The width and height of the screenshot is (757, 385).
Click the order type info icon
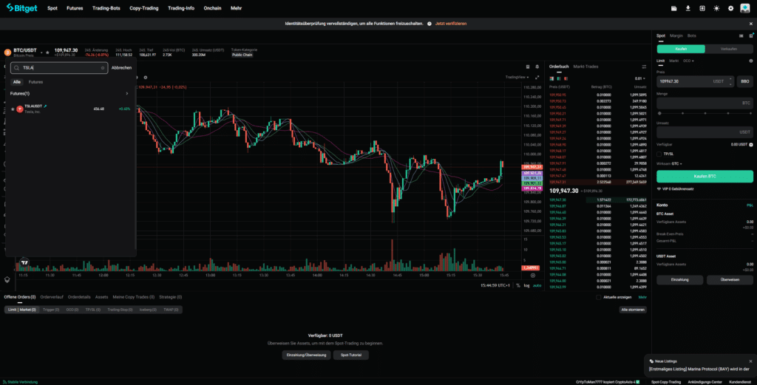[751, 61]
